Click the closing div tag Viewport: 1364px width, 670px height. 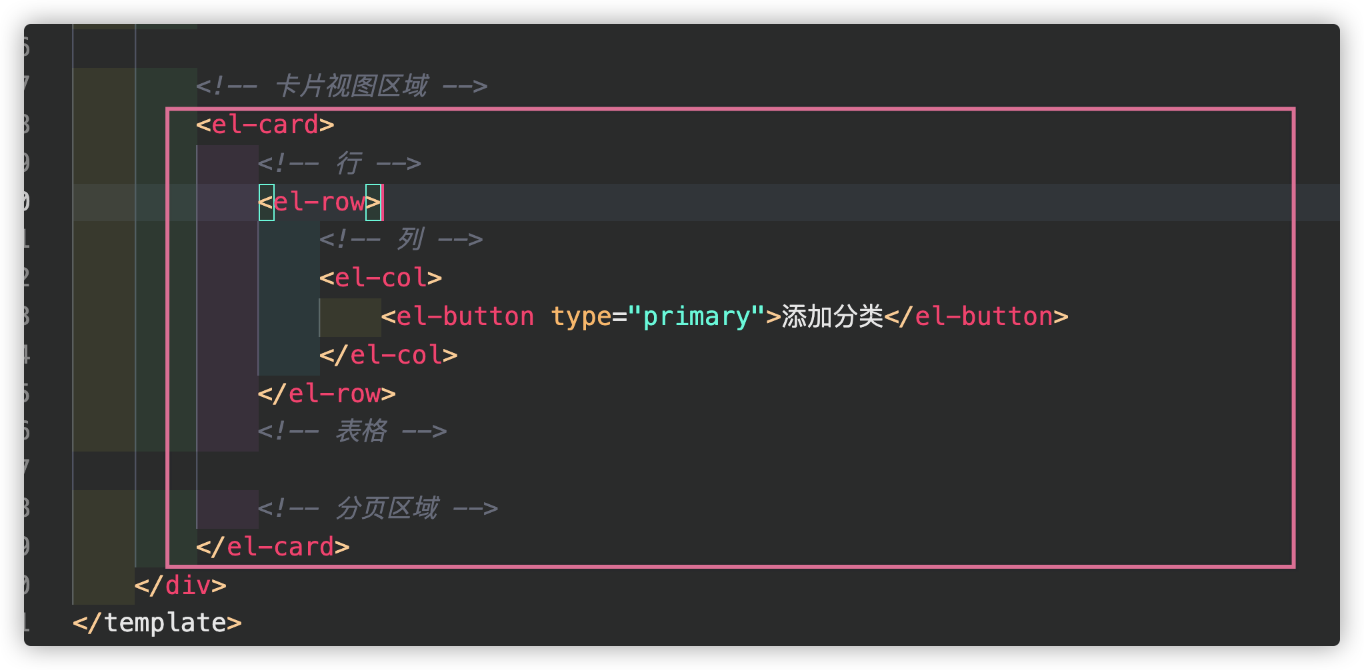tap(181, 585)
